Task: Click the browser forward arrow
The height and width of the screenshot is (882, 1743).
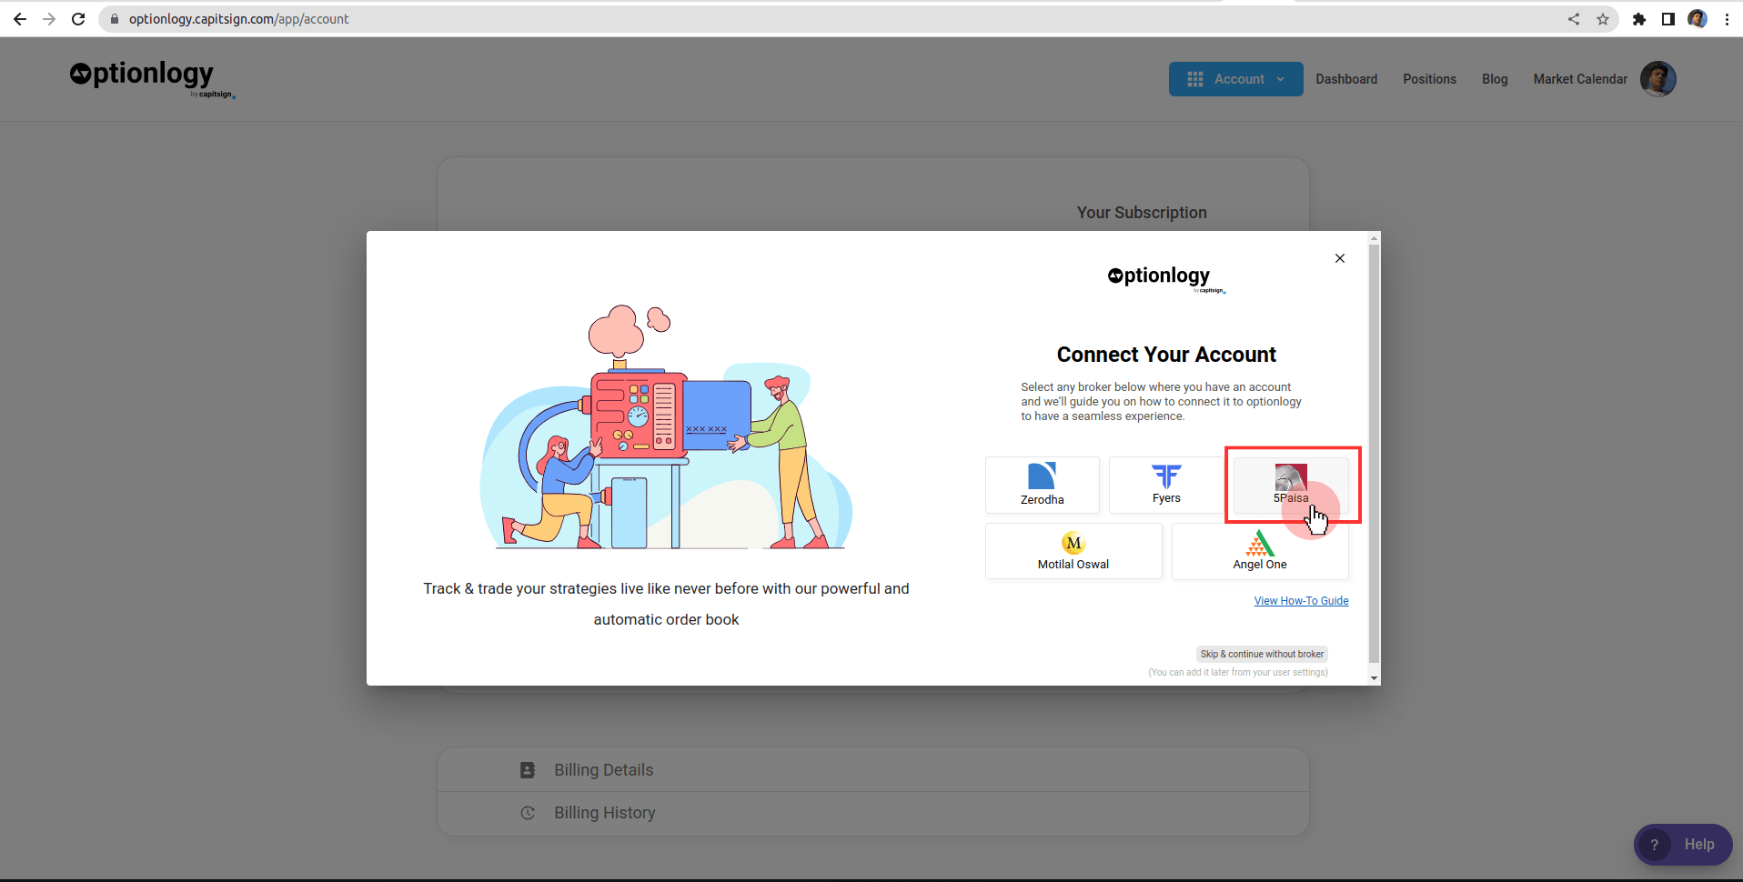Action: 49,19
